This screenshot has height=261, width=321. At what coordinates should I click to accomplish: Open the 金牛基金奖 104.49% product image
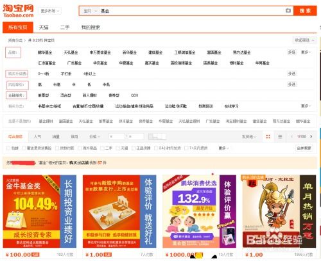[40, 212]
